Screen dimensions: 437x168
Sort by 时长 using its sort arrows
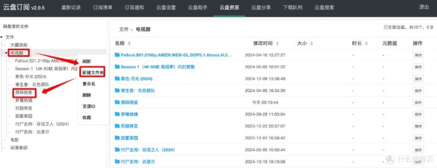[x=366, y=43]
